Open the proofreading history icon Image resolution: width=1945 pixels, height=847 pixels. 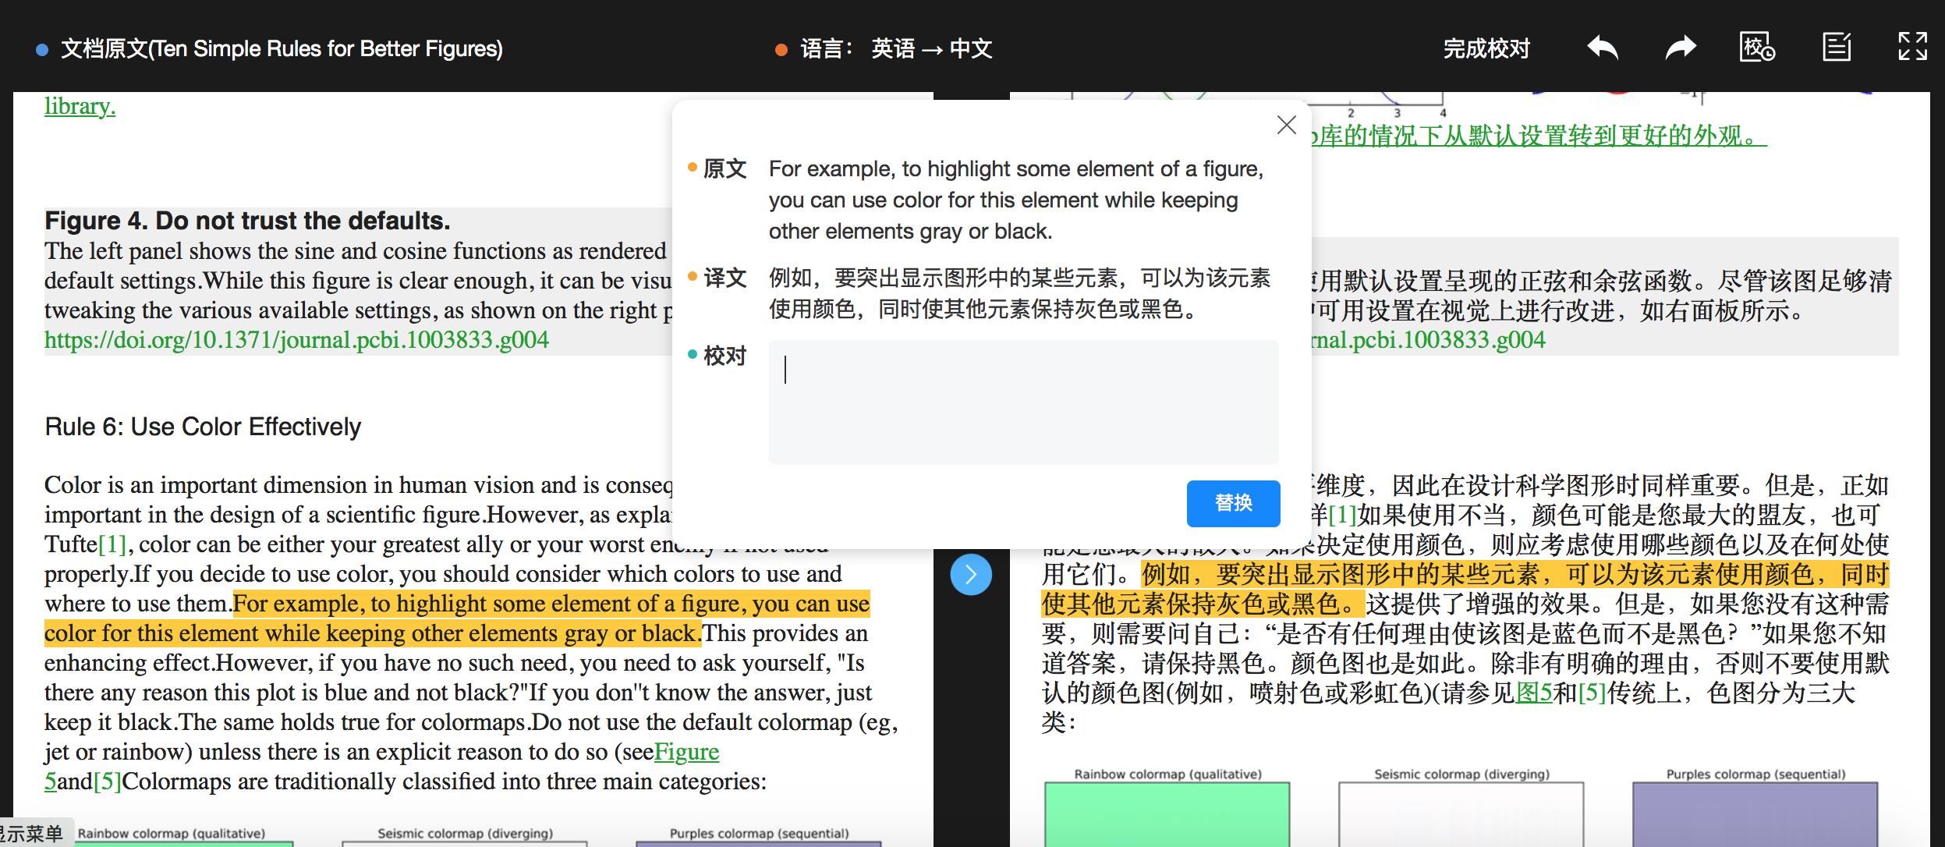coord(1757,47)
